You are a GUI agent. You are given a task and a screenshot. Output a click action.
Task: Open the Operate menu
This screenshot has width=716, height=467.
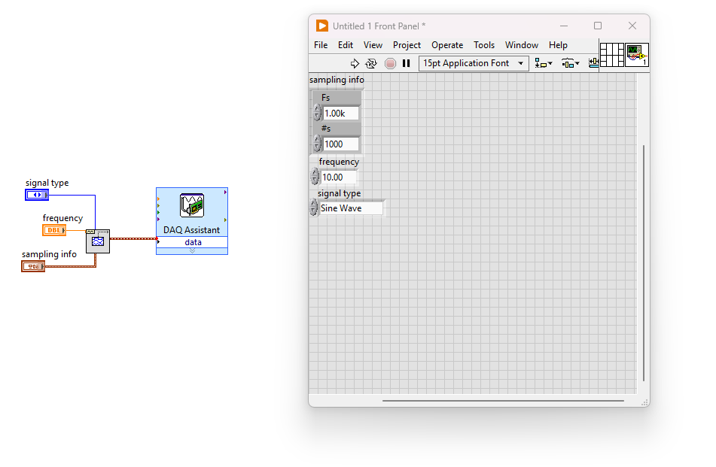(x=447, y=45)
